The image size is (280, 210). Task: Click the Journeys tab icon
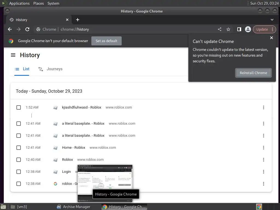pos(41,69)
